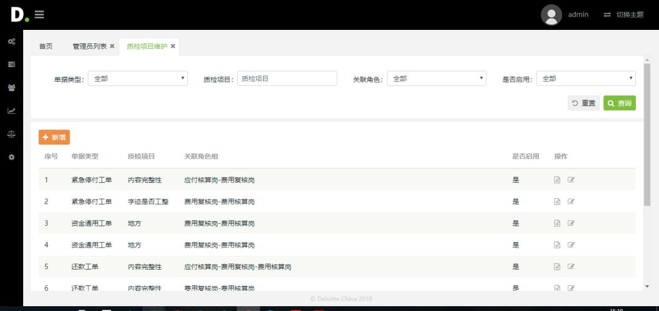Click the gears icon in sidebar
The image size is (659, 311).
click(x=12, y=41)
